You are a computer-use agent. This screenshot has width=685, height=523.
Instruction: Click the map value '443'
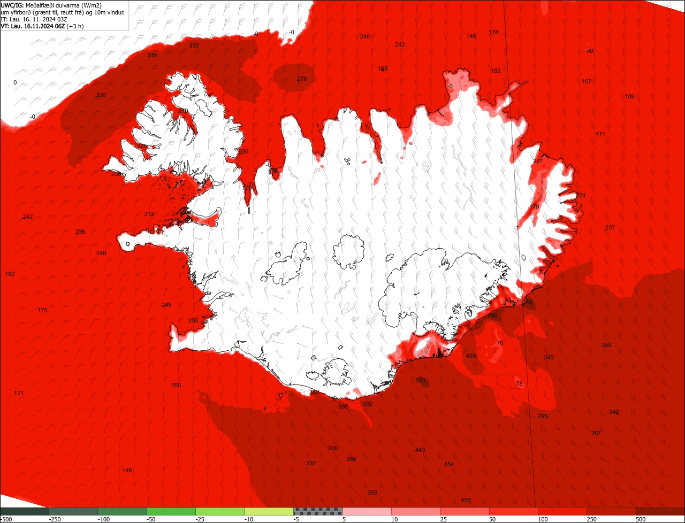pyautogui.click(x=420, y=450)
